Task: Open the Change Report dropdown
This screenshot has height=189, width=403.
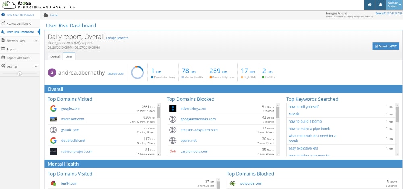Action: (117, 38)
